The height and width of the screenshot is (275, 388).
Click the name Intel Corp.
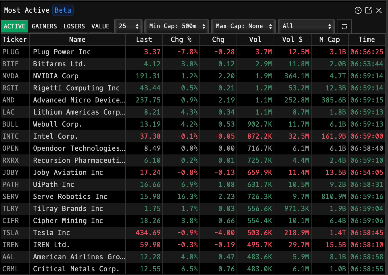pos(55,136)
